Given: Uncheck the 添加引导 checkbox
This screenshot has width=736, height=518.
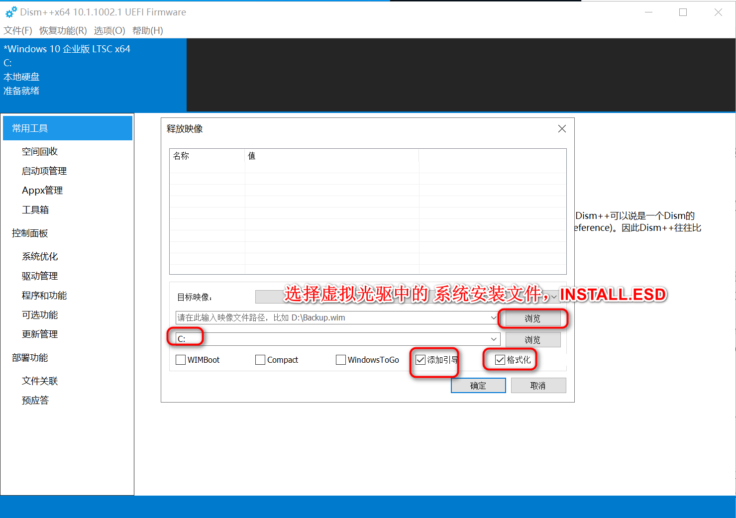Looking at the screenshot, I should (x=421, y=360).
